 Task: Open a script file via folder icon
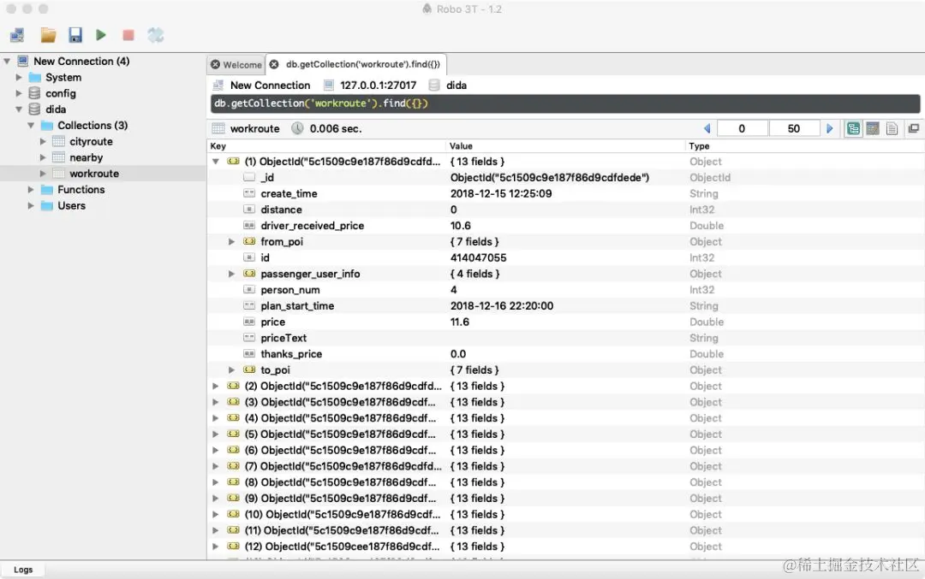[x=48, y=35]
